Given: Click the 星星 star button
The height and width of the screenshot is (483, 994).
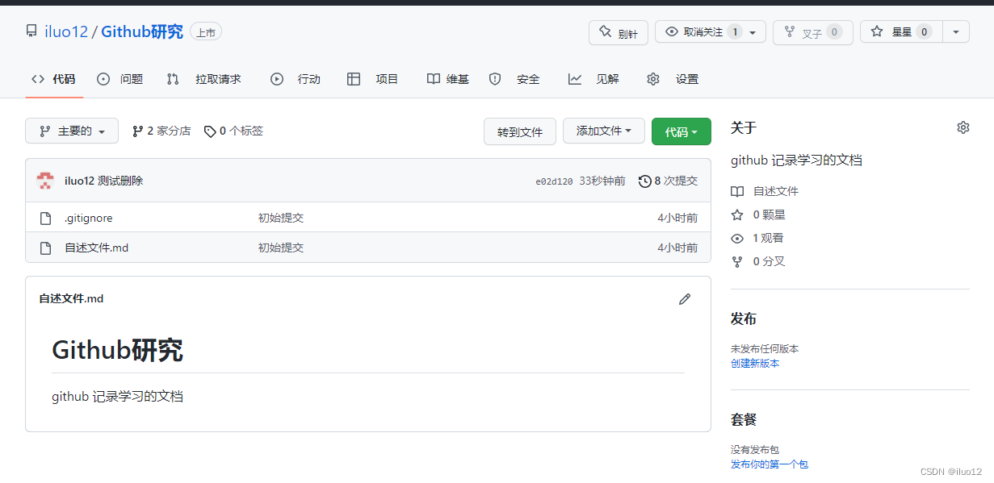Looking at the screenshot, I should 900,32.
